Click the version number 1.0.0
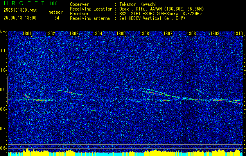 53,3
